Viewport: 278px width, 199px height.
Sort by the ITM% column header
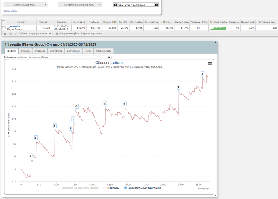tap(166, 22)
